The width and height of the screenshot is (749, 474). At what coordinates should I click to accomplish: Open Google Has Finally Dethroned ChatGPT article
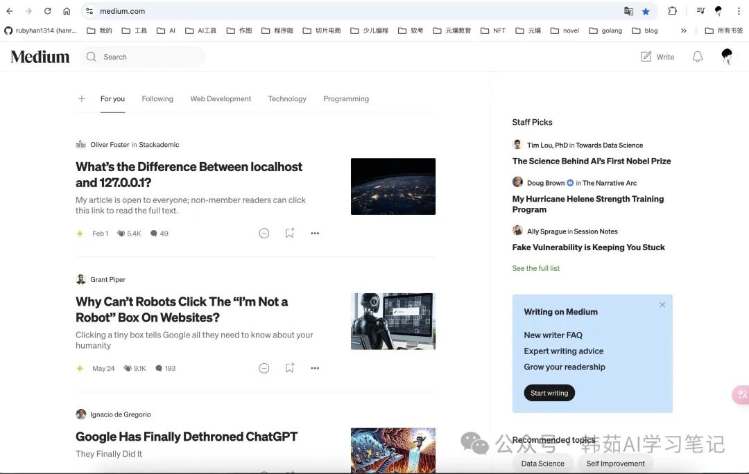[x=187, y=437]
